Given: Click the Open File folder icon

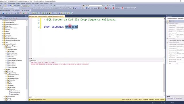Looking at the screenshot, I should point(5,5).
